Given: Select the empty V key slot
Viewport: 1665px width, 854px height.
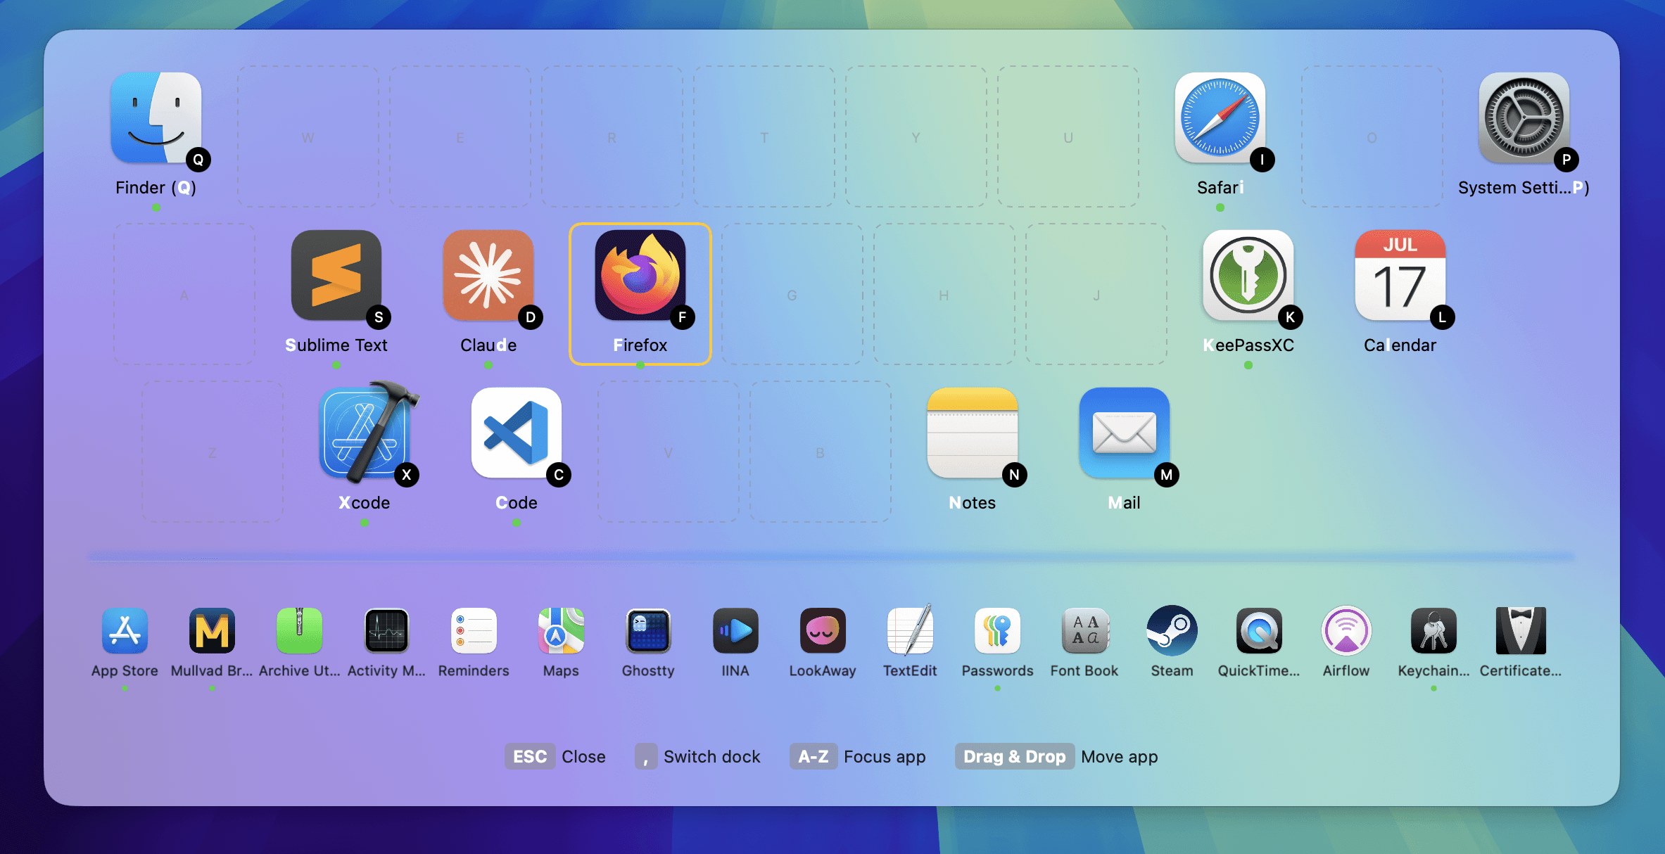Looking at the screenshot, I should click(x=669, y=452).
